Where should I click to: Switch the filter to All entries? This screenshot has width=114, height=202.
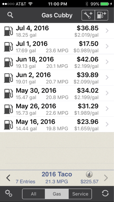[x=34, y=194]
